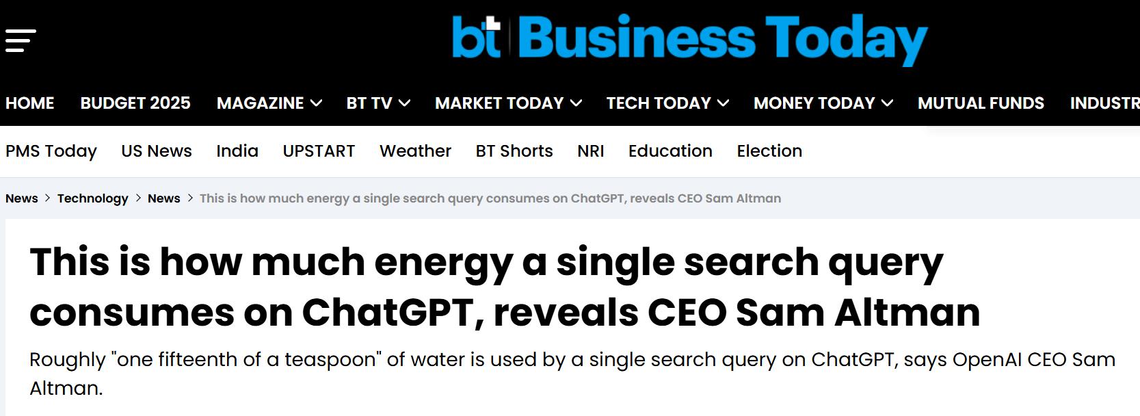Open the Education section link
Screen dimensions: 1140x416
[670, 151]
